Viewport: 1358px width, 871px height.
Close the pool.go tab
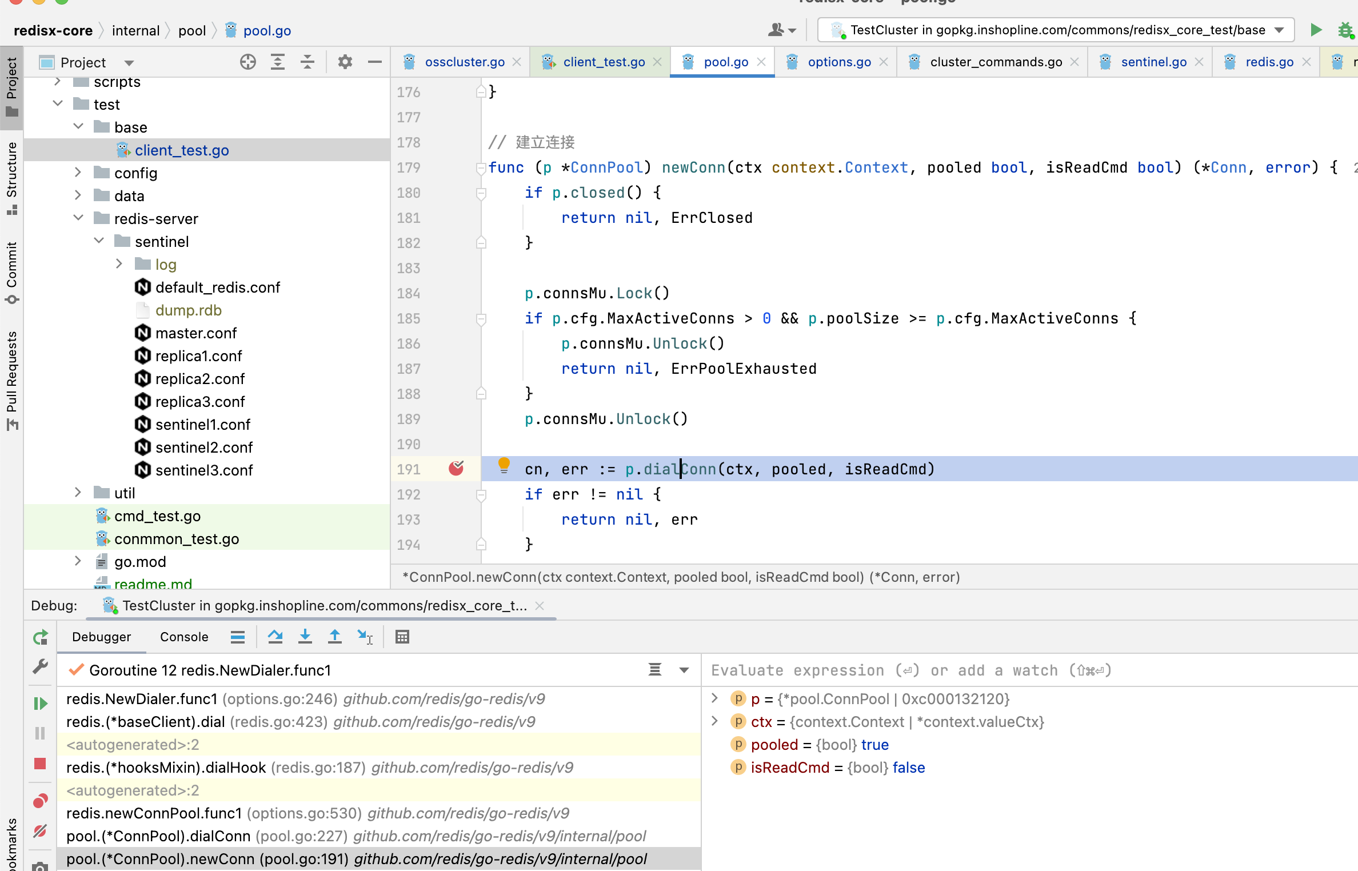click(761, 62)
